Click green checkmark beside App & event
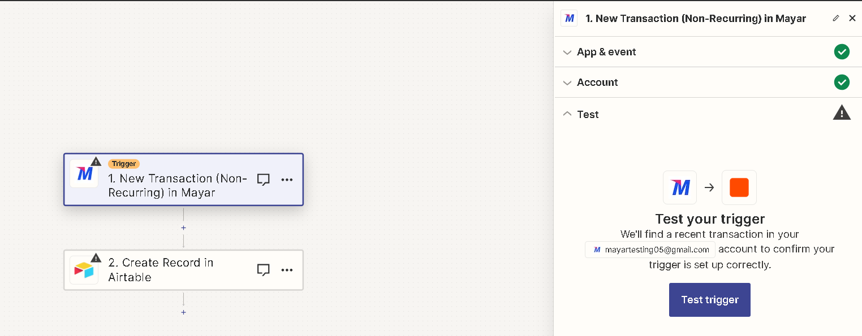 pyautogui.click(x=842, y=52)
